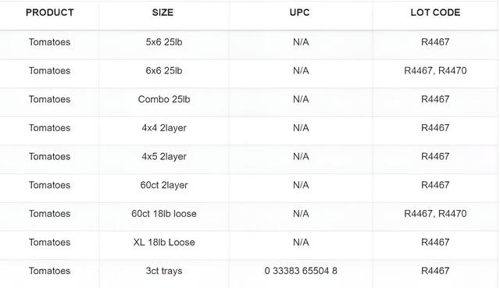
Task: Select UPC number 0 33383 65504 8
Action: (x=301, y=271)
